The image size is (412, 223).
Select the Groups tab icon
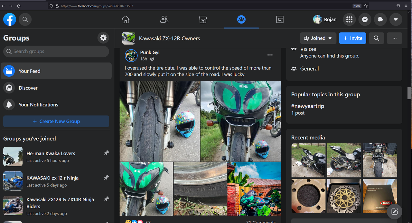241,20
